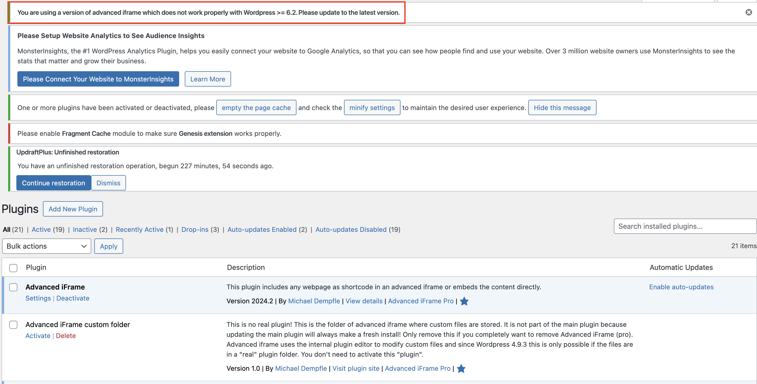The image size is (757, 384).
Task: Click the Automatic Updates column header
Action: click(x=681, y=268)
